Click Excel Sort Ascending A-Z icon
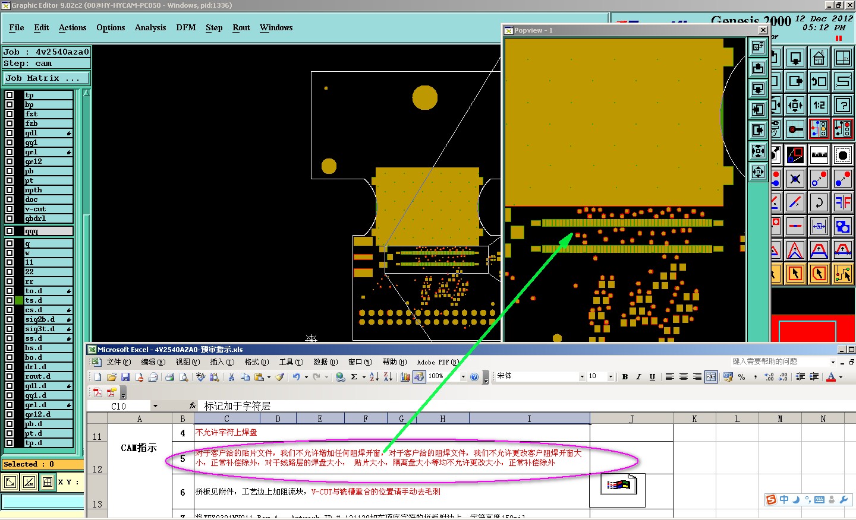 click(x=374, y=377)
